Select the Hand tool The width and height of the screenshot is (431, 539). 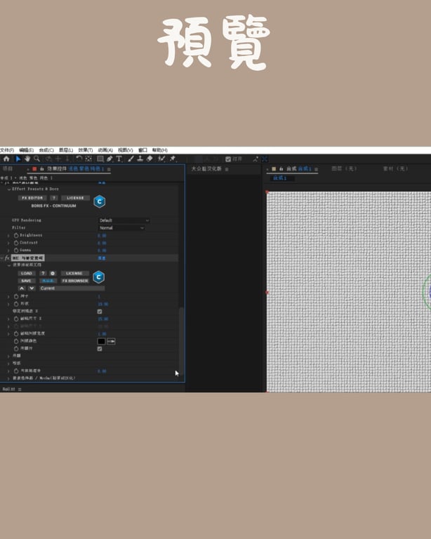pyautogui.click(x=27, y=159)
